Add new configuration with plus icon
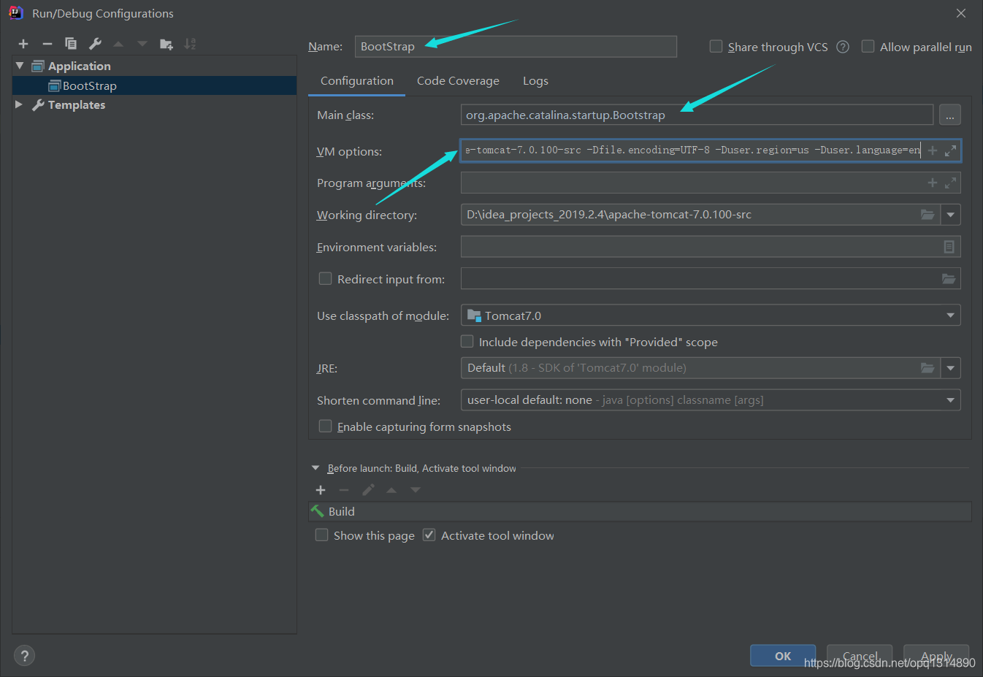 23,44
